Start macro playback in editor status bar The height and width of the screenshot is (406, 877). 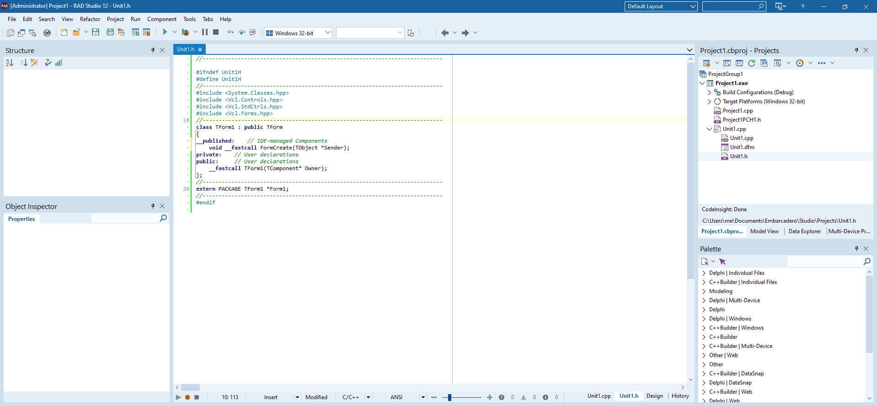pos(178,397)
